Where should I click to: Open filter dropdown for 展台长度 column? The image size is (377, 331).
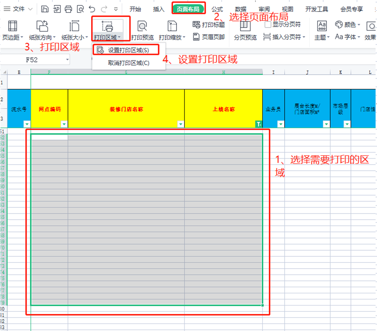pyautogui.click(x=326, y=124)
